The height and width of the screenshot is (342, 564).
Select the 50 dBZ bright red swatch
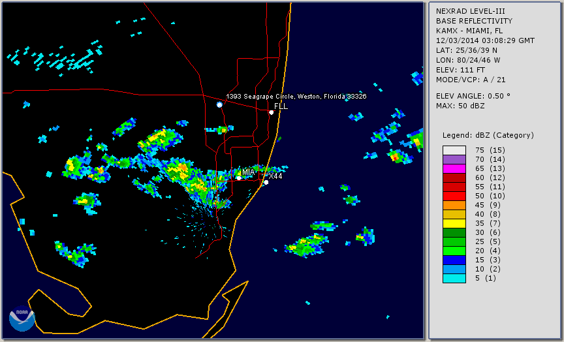point(454,196)
